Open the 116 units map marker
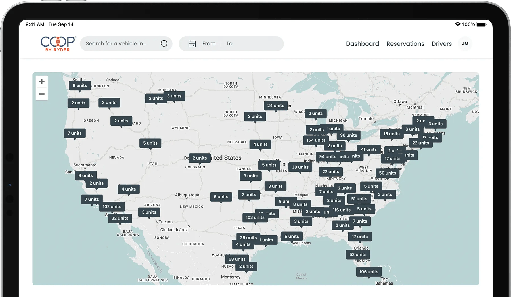Screen dimensions: 511x297 [342, 210]
